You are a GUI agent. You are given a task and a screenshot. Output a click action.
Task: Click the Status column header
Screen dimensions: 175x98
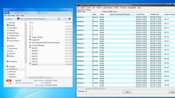point(102,14)
